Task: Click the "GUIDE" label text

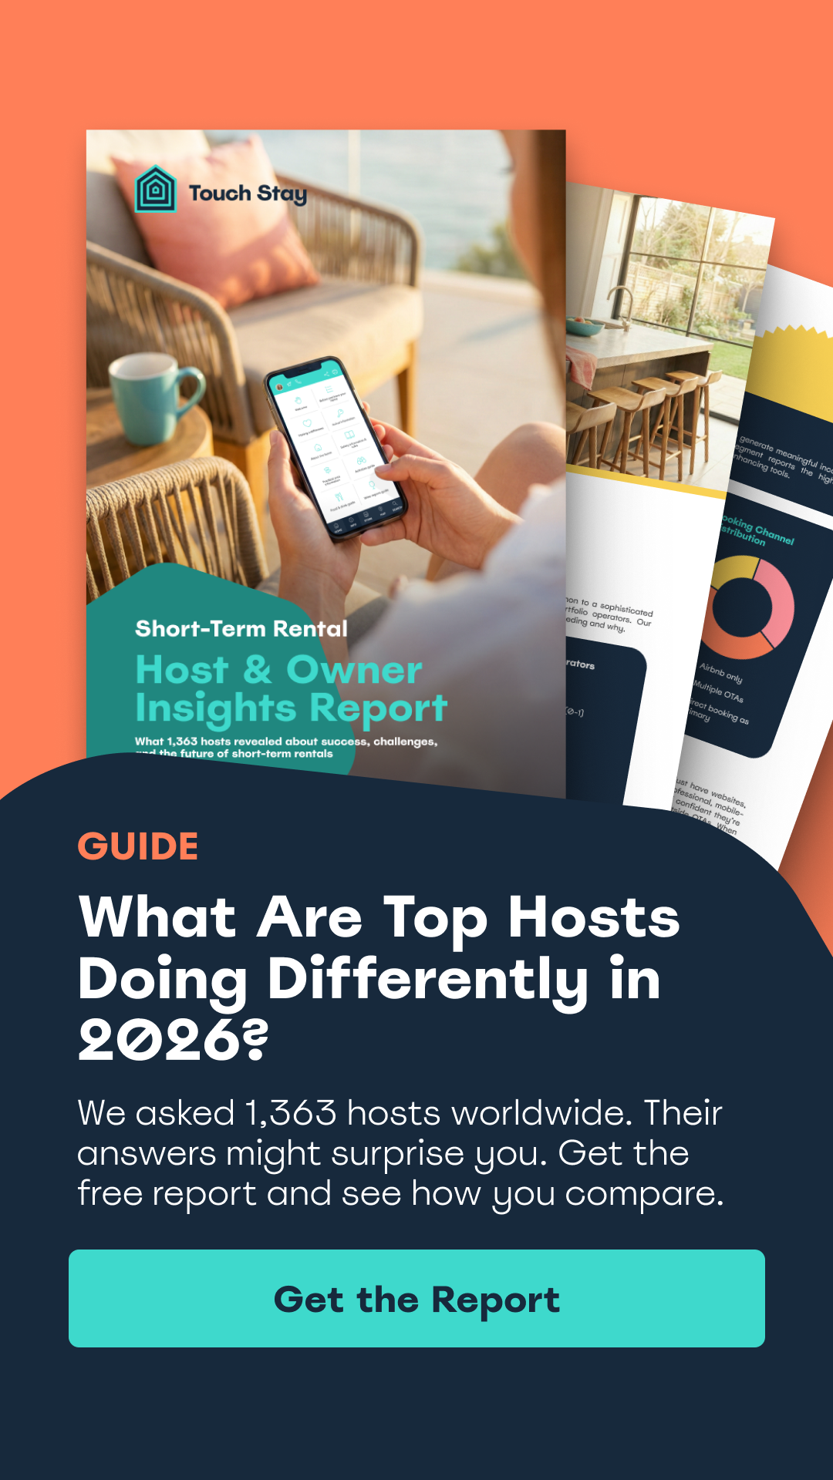Action: pyautogui.click(x=138, y=846)
